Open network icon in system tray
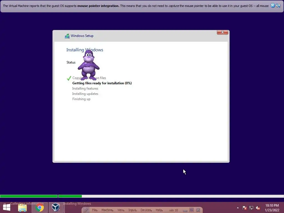 [x=251, y=208]
